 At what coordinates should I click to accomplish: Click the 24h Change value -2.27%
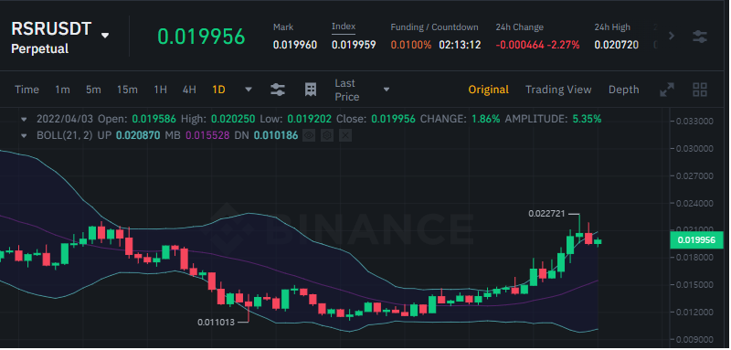(x=564, y=45)
